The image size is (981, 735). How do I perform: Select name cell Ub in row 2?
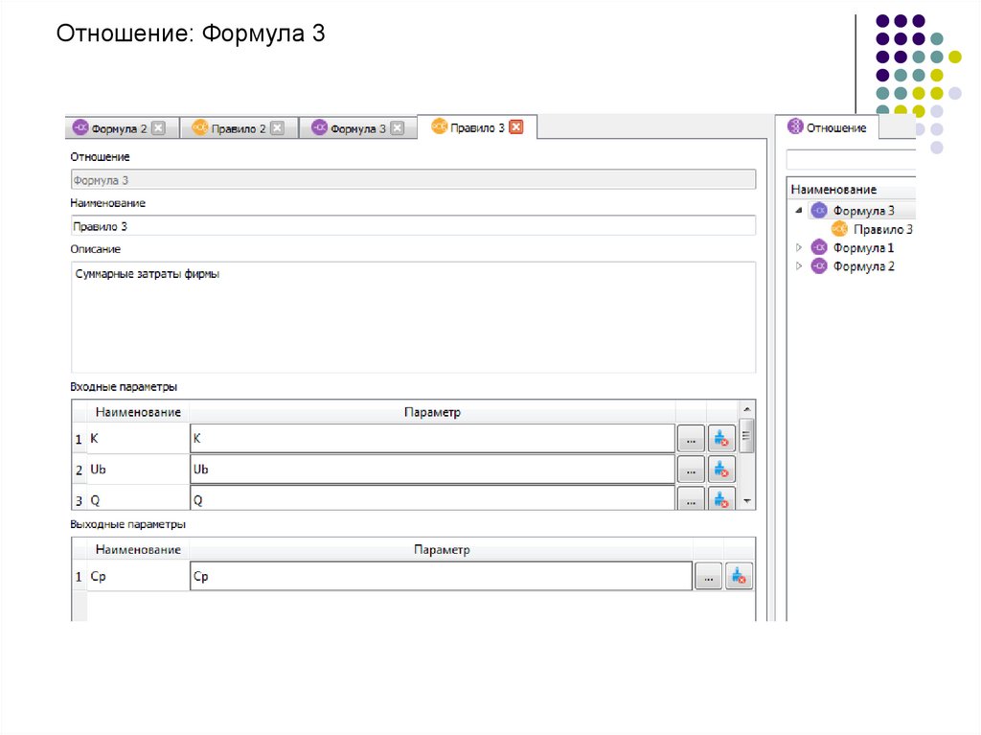(x=138, y=469)
